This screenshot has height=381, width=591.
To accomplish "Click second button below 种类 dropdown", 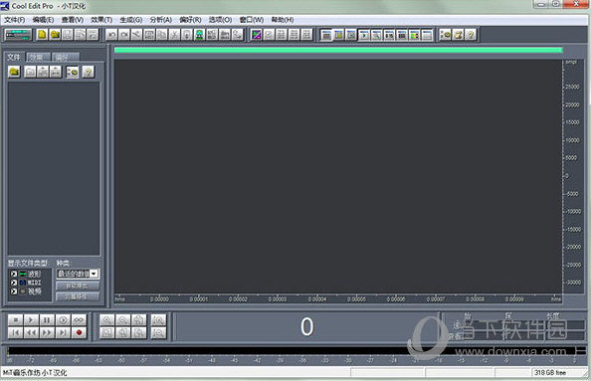I will [78, 297].
